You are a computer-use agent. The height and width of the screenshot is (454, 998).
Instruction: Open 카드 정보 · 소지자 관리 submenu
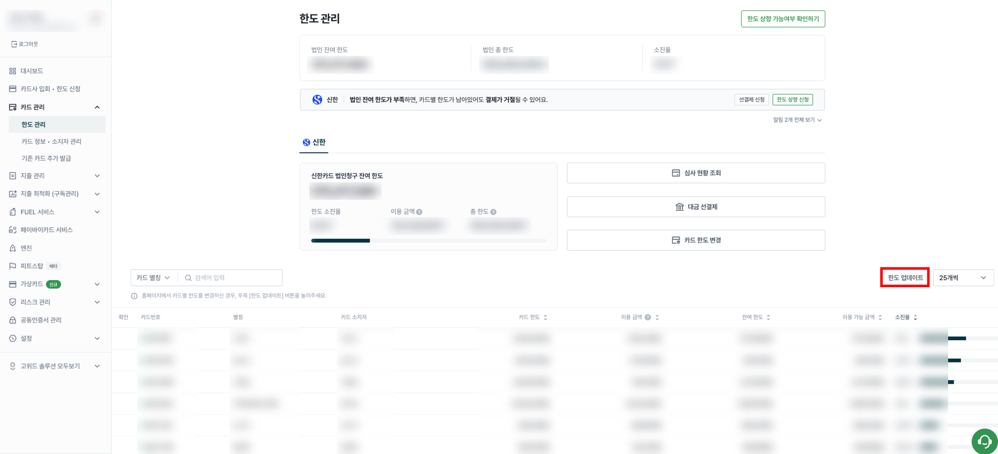pos(51,141)
